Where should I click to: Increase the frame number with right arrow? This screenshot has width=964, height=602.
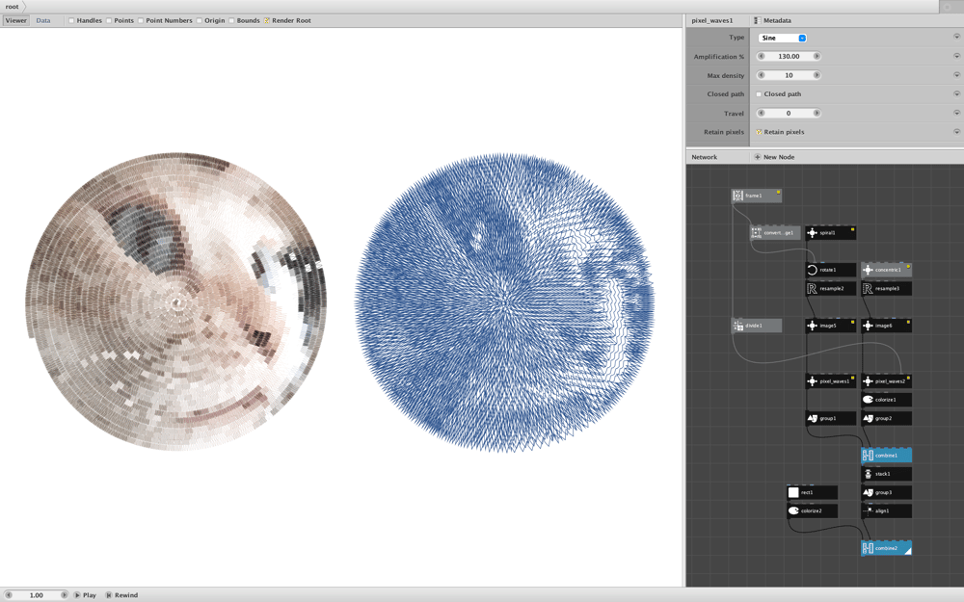[x=64, y=595]
